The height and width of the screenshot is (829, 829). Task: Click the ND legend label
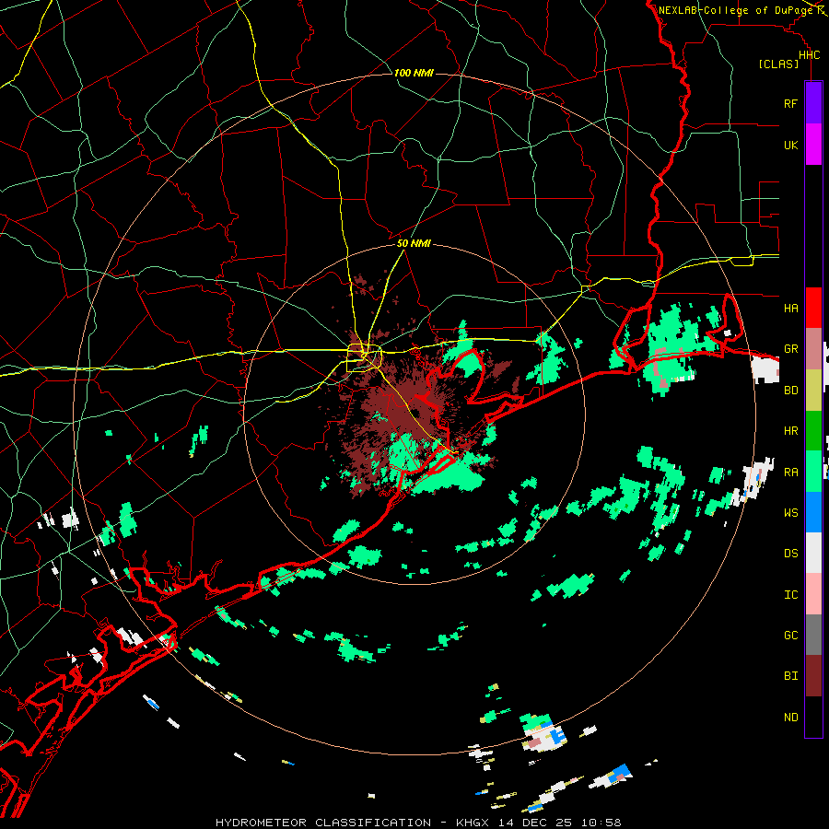pyautogui.click(x=790, y=717)
